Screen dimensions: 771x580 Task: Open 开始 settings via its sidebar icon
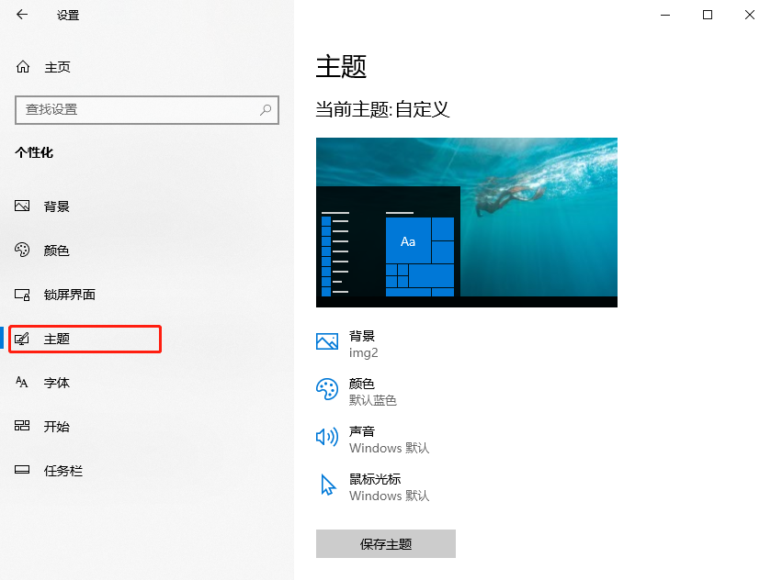click(x=23, y=427)
